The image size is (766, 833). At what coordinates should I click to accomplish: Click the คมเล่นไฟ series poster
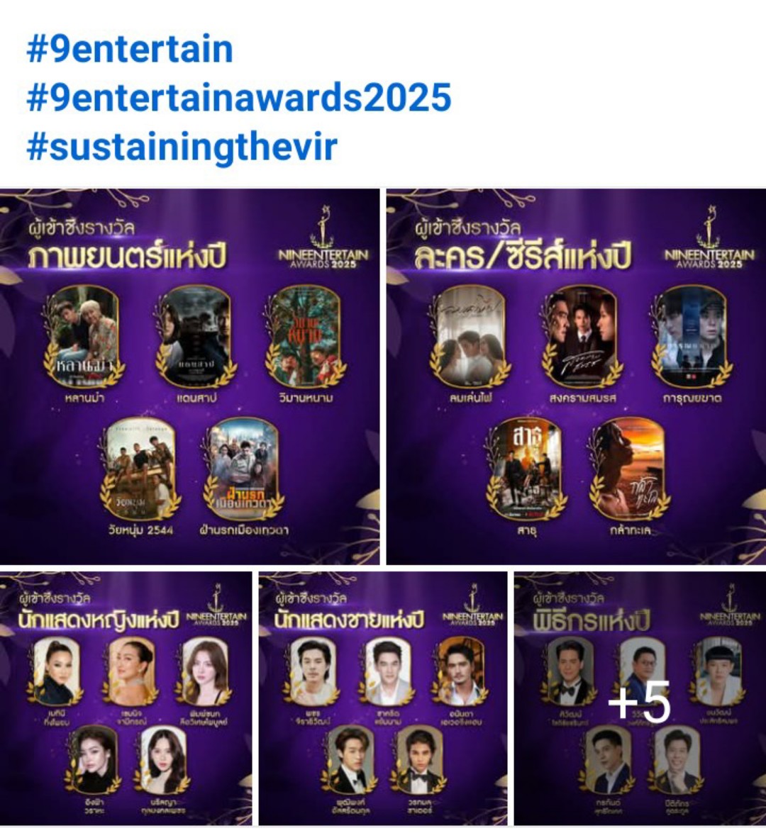470,335
